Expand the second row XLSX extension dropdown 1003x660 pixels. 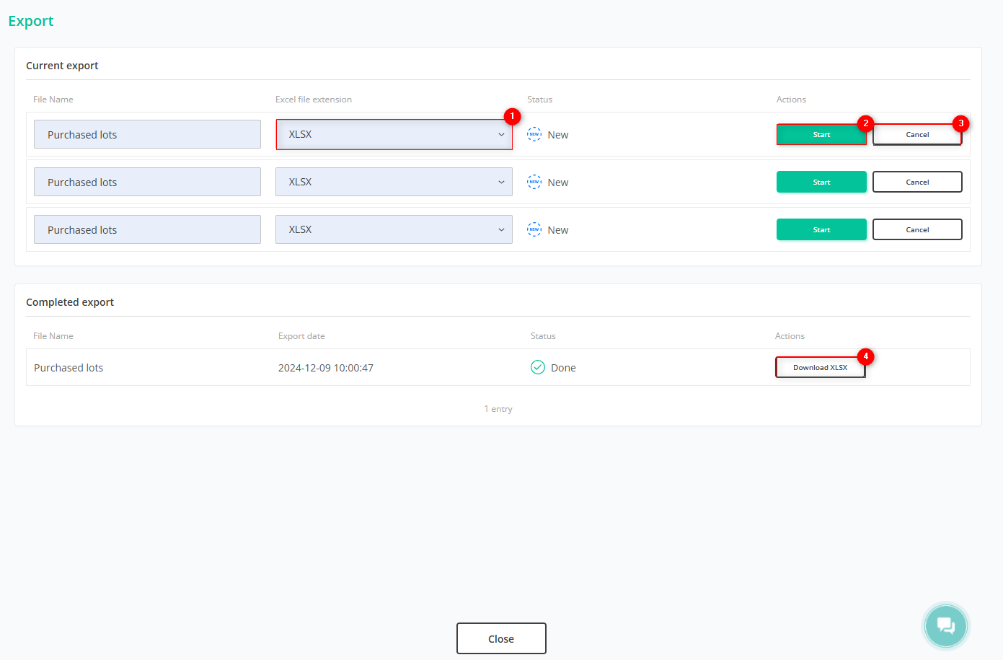click(x=393, y=182)
